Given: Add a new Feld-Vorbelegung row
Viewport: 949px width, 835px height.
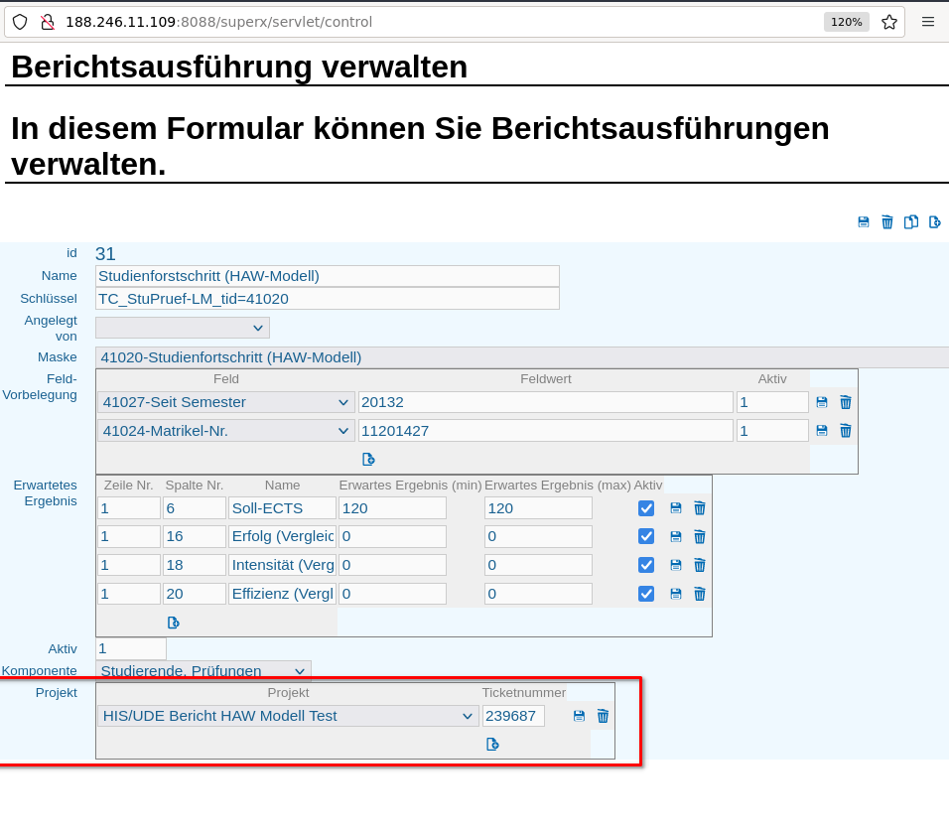Looking at the screenshot, I should pos(368,459).
